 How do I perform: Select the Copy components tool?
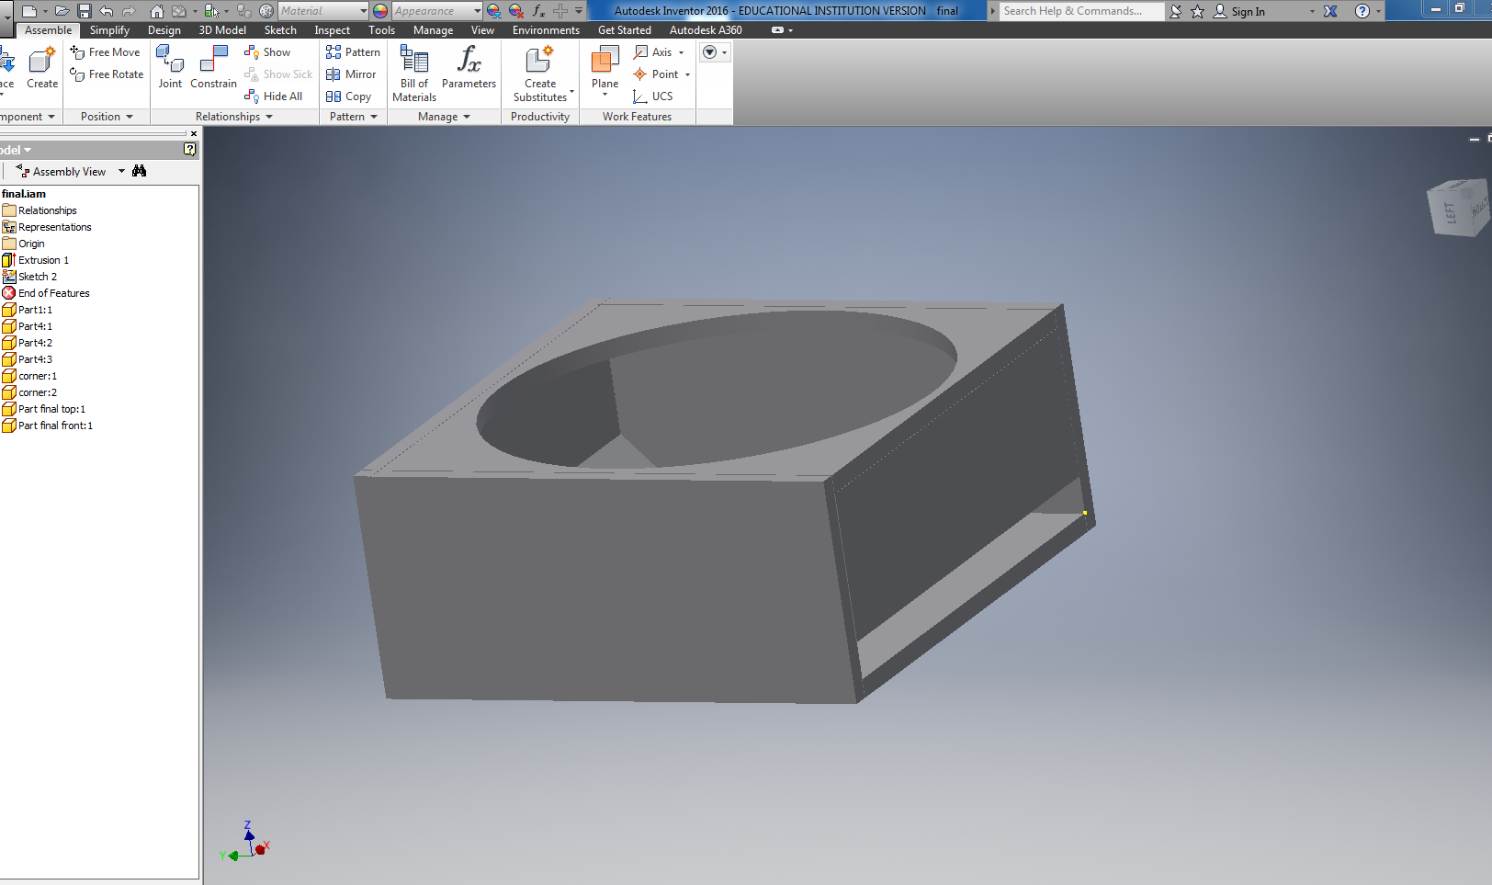[348, 96]
